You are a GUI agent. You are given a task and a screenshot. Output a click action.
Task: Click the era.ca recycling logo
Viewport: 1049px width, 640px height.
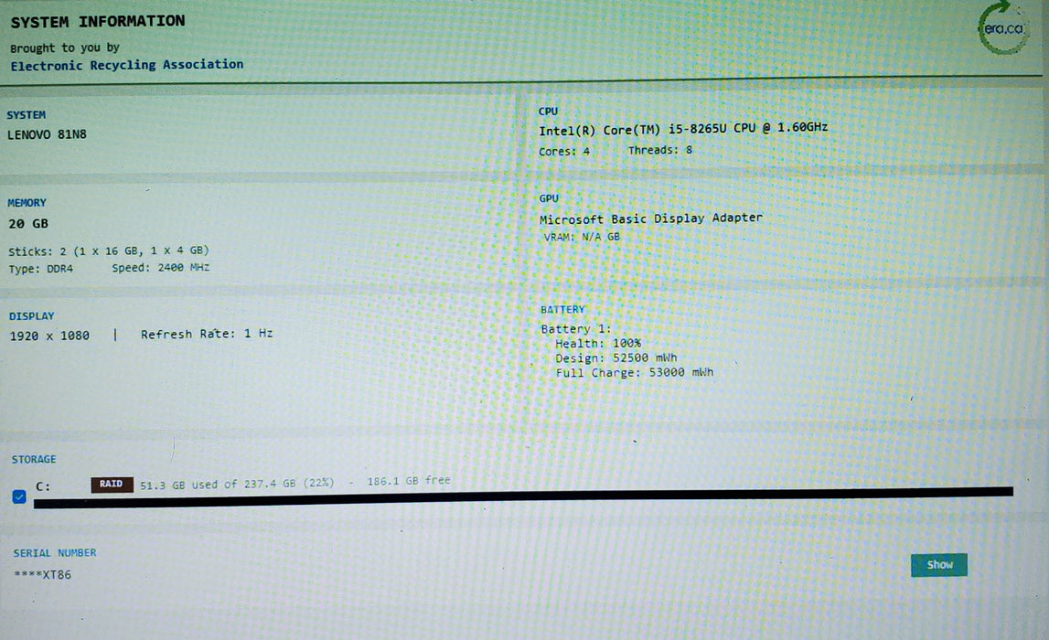click(1003, 27)
